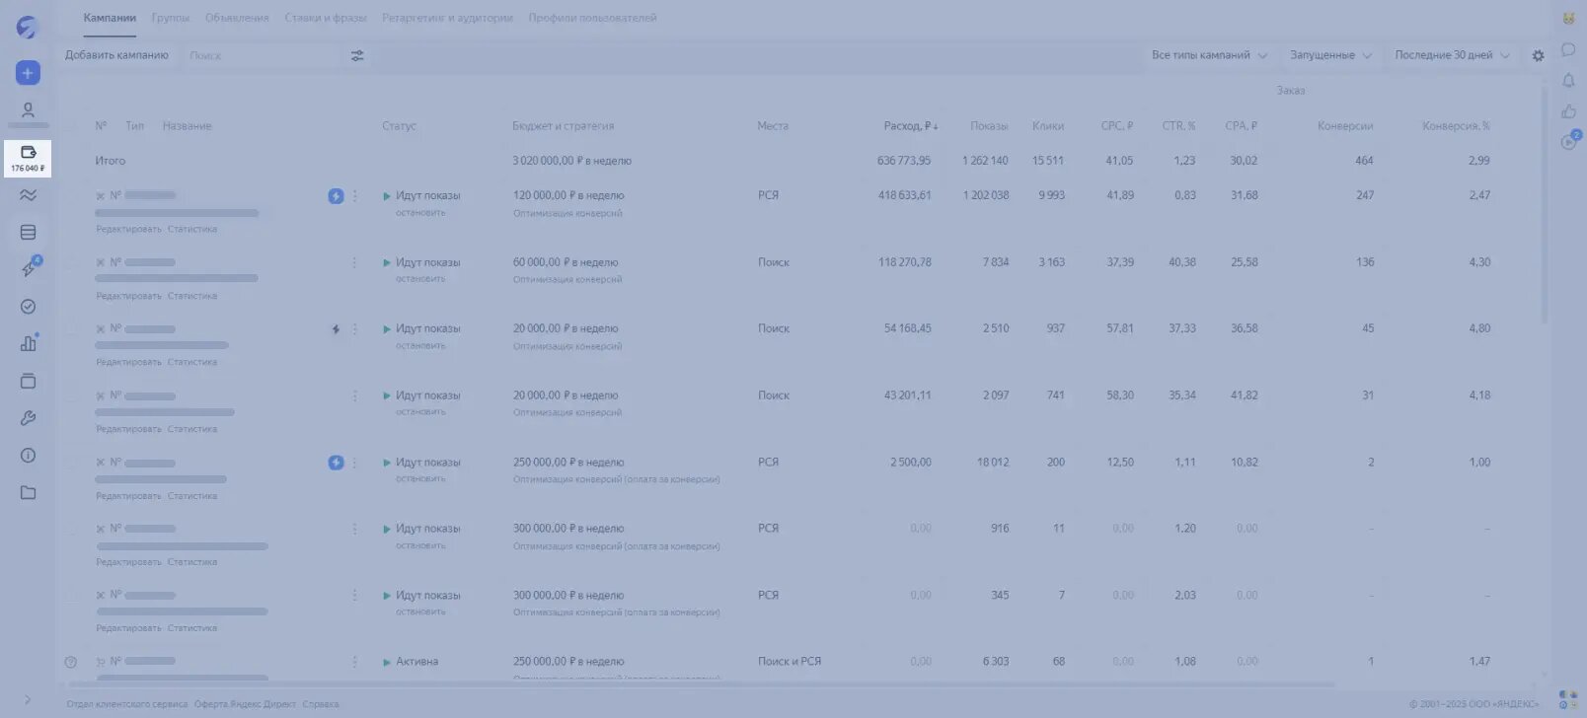
Task: Click the horizontal scrollbar below table
Action: coord(699,684)
